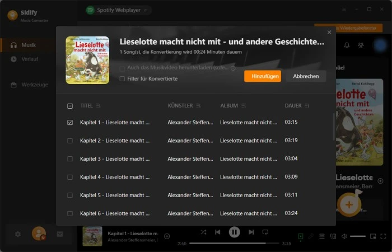392x252 pixels.
Task: Click the Abbrechen button
Action: (306, 76)
